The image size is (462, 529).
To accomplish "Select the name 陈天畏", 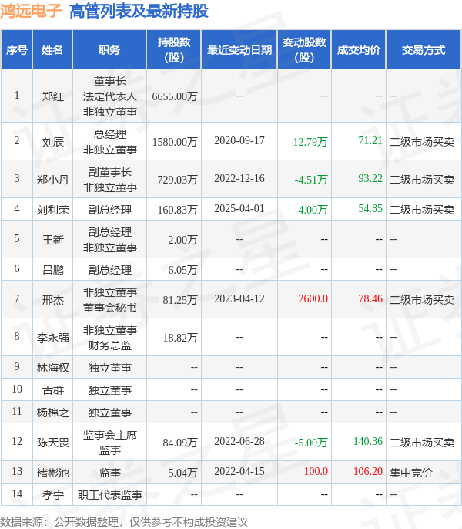I will 53,443.
